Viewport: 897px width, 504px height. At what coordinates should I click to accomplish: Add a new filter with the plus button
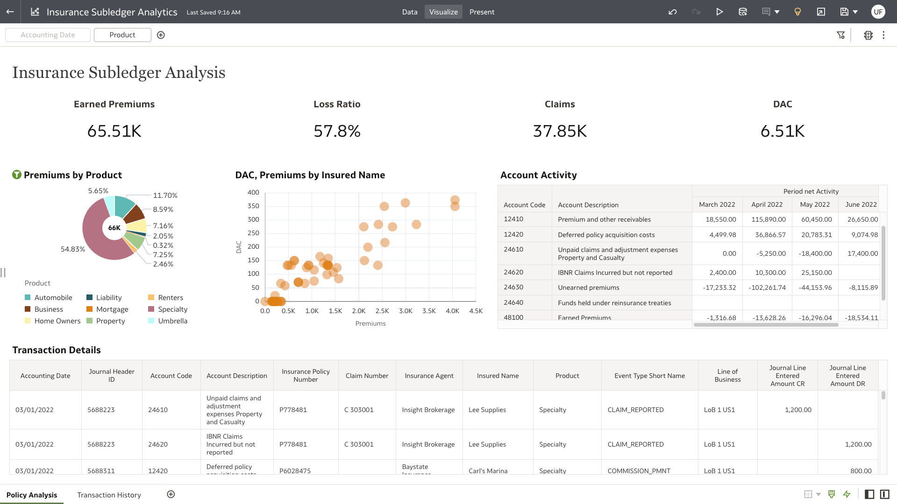tap(161, 35)
